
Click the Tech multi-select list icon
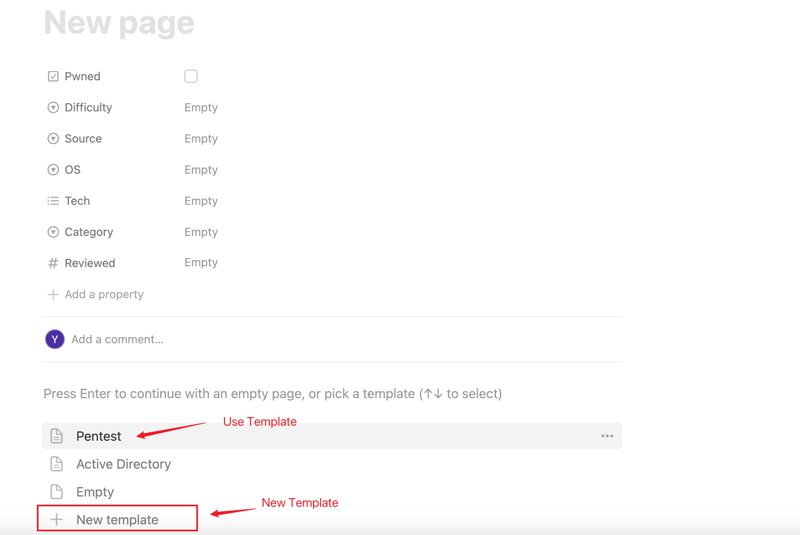tap(53, 201)
